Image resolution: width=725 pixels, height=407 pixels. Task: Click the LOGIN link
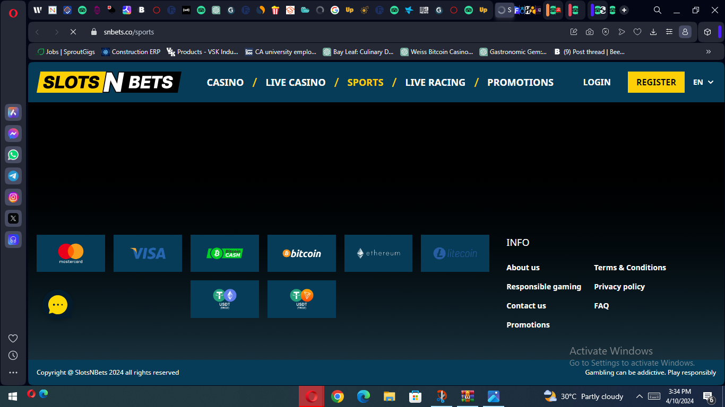[597, 82]
